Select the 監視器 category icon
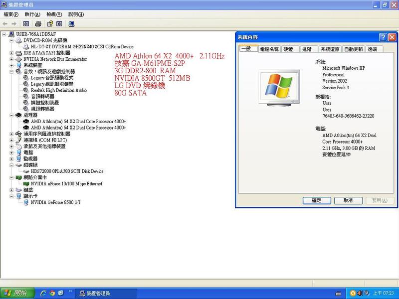The image size is (399, 299). (x=18, y=158)
